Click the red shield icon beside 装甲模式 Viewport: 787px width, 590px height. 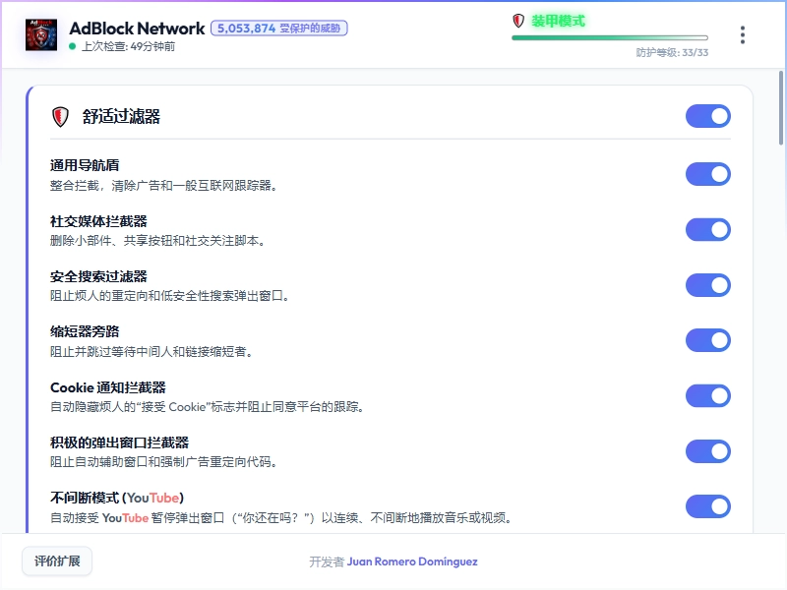tap(518, 21)
